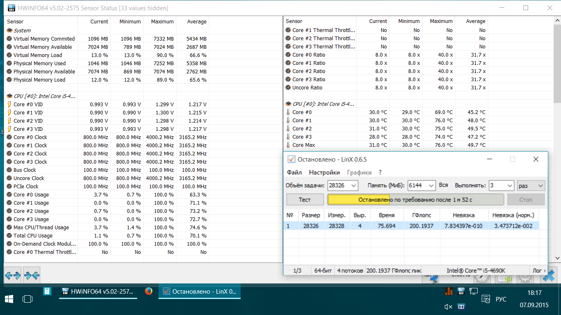561x315 pixels.
Task: Click the icon beside Uncore Ratio
Action: (288, 87)
